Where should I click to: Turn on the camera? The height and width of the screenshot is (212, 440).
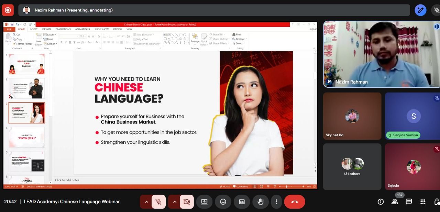187,202
